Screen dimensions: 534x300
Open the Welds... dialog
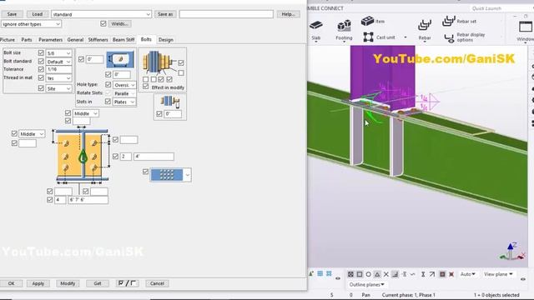pyautogui.click(x=120, y=24)
